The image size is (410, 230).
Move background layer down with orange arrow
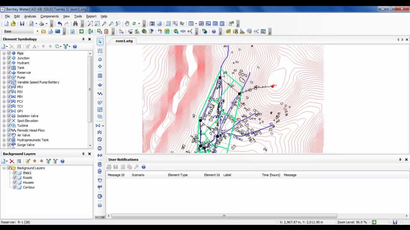41,161
